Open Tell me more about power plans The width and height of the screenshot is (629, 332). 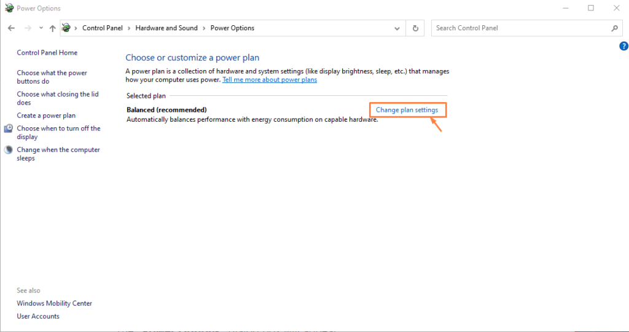(x=270, y=80)
